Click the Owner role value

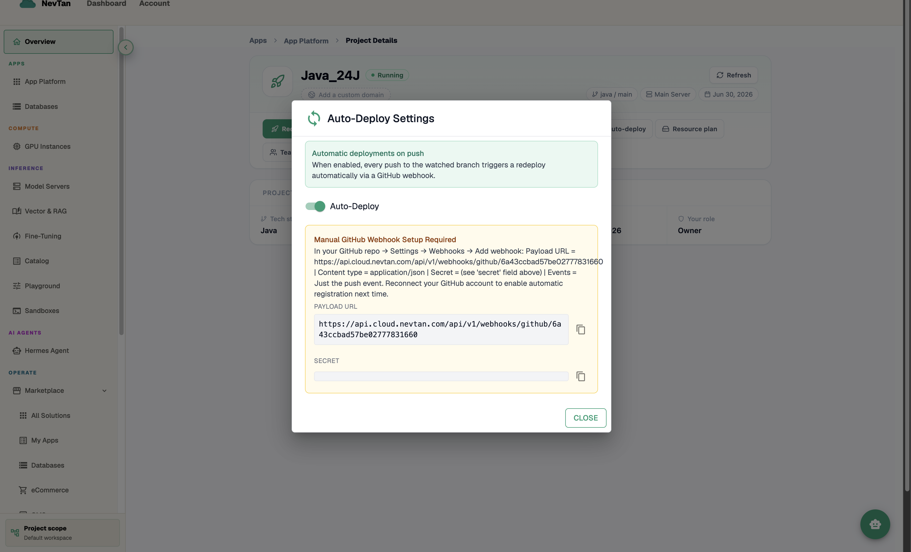point(689,230)
